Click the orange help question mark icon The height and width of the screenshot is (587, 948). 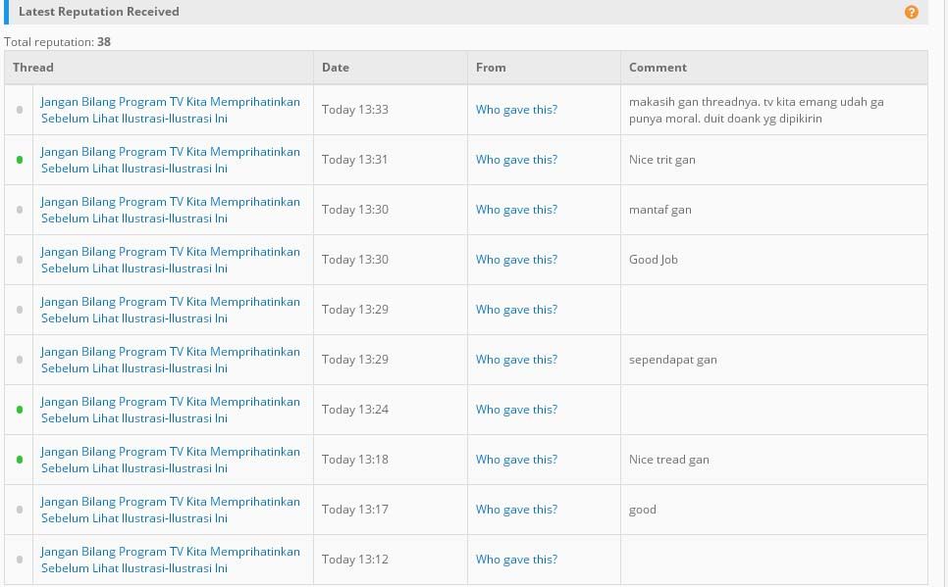tap(912, 12)
